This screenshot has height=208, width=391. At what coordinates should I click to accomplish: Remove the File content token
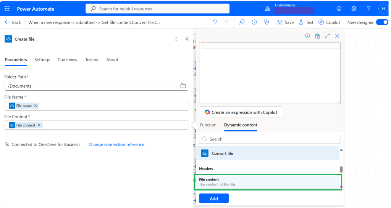coord(39,125)
